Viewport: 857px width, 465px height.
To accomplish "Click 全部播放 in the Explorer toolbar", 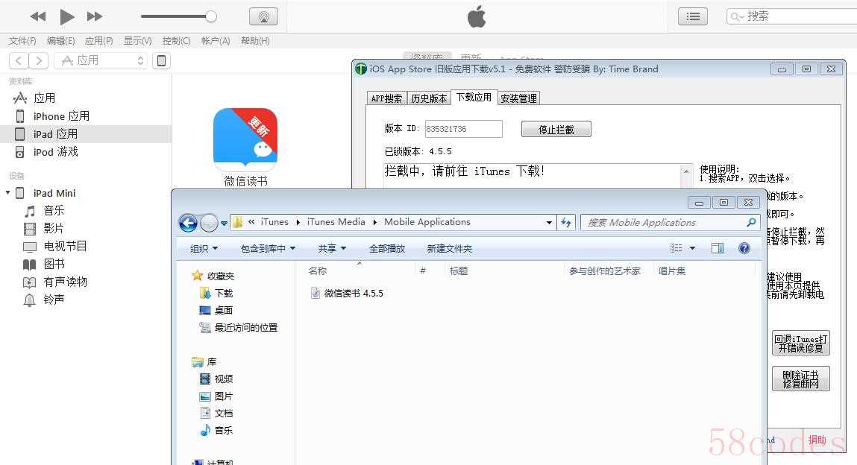I will click(x=387, y=249).
